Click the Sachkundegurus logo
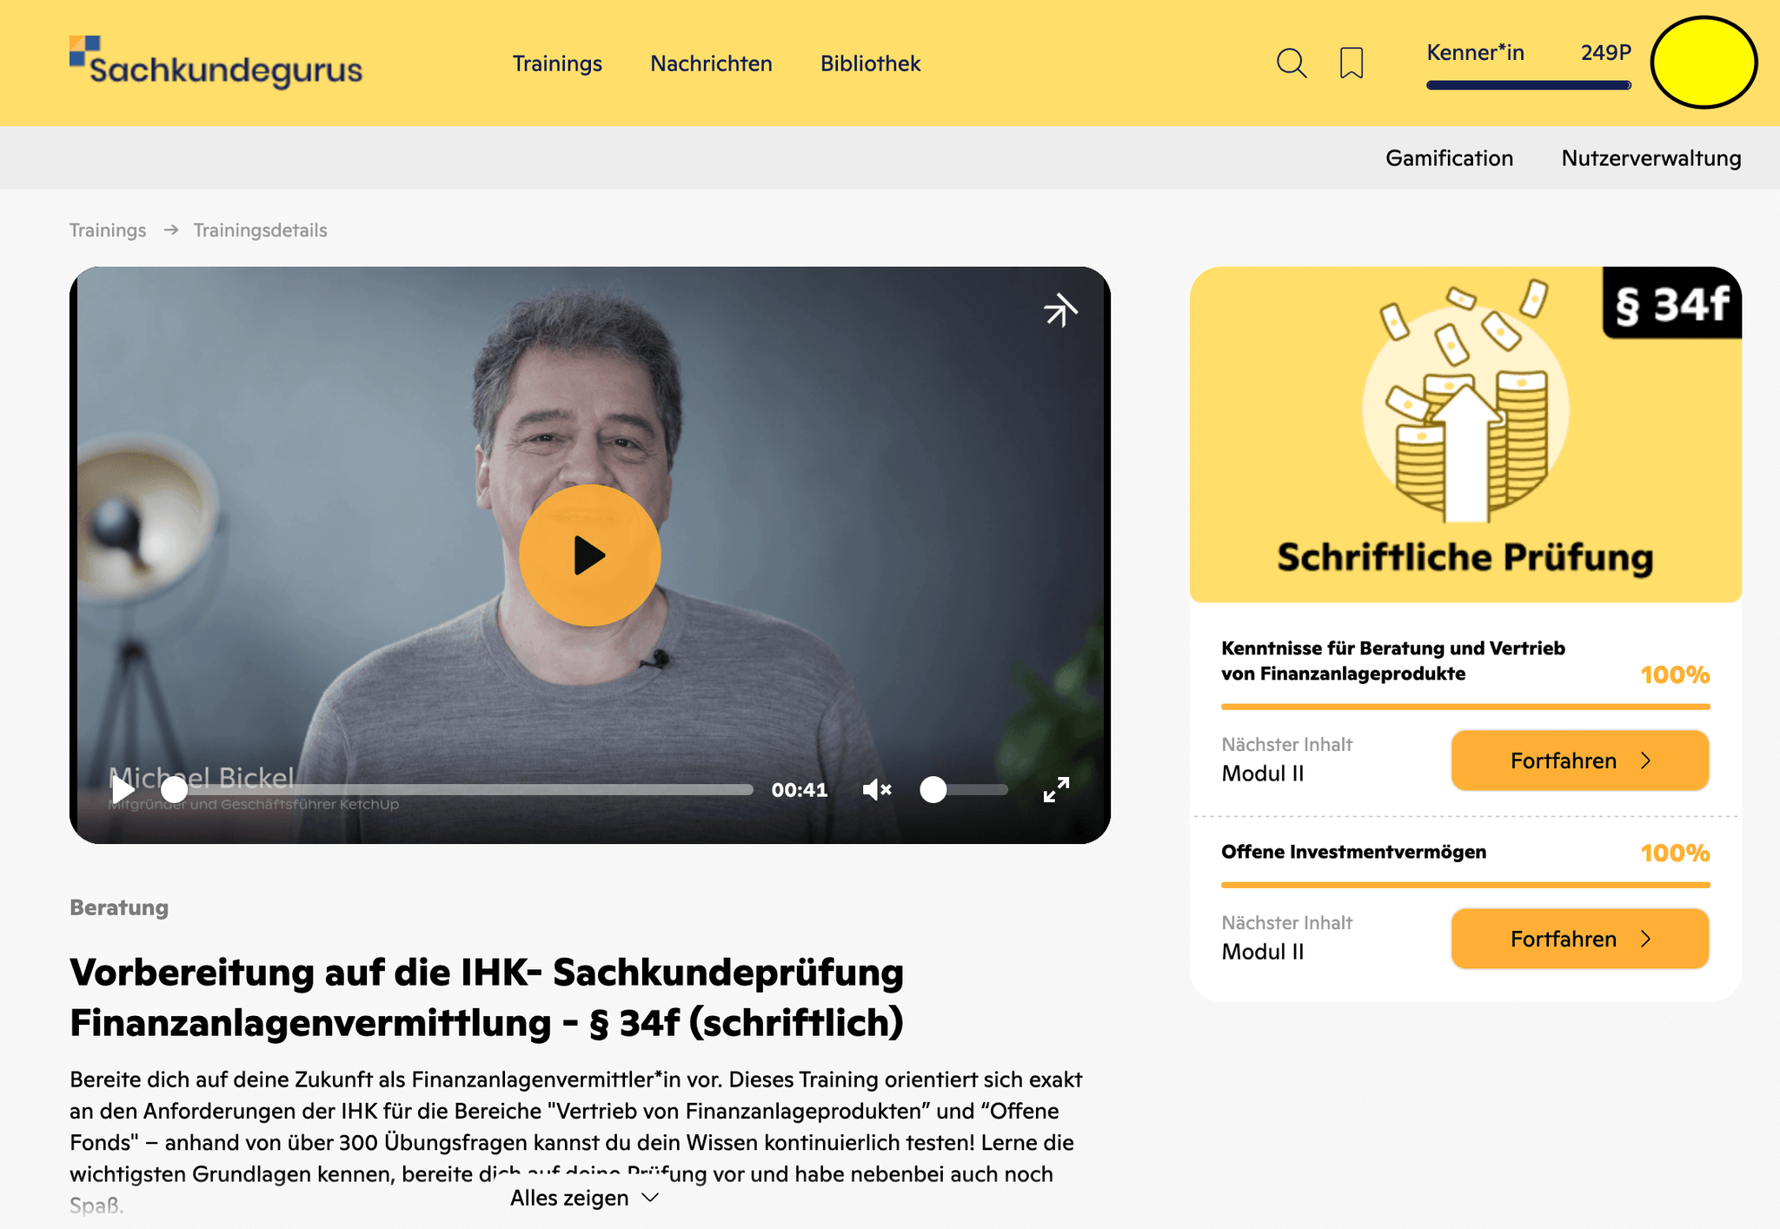 pos(216,63)
